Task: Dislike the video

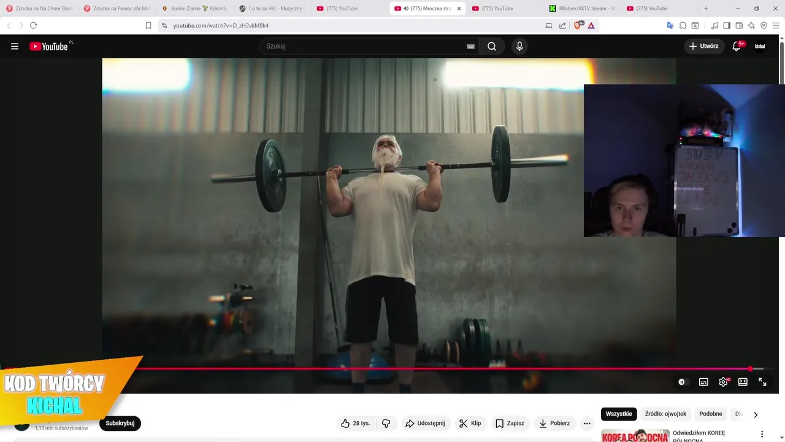Action: pos(386,423)
